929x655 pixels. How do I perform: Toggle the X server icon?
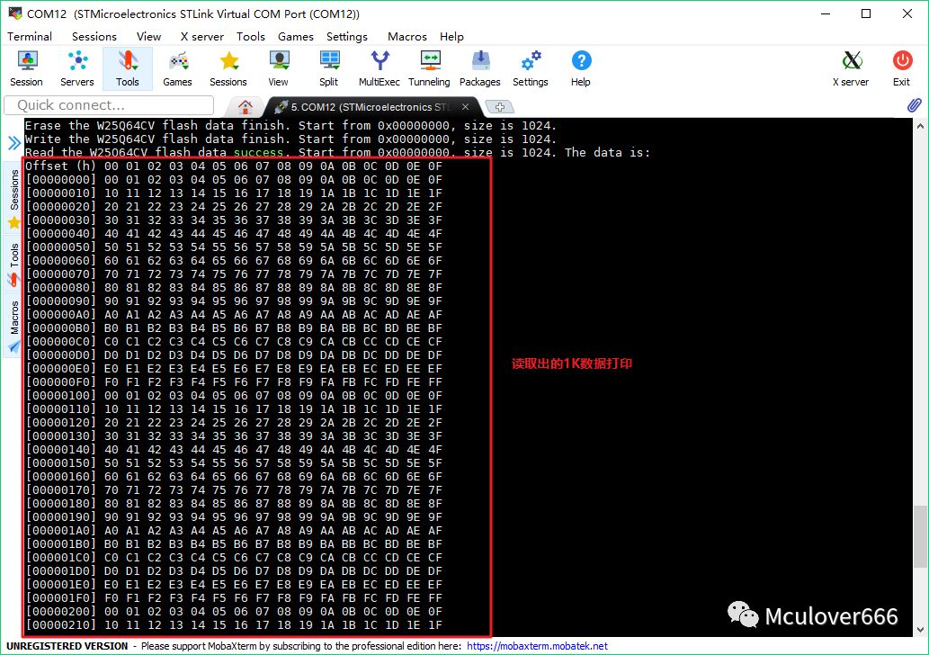click(851, 68)
